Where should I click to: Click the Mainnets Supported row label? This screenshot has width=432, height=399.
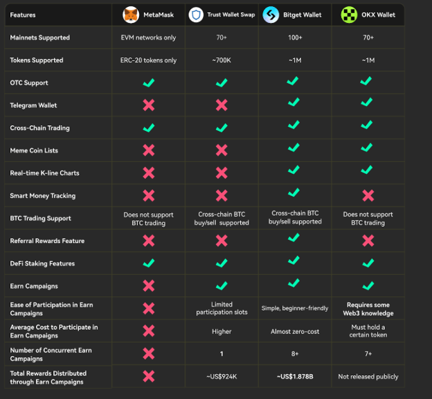[39, 37]
